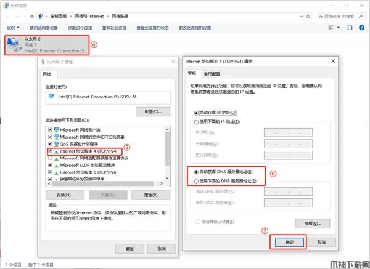
Task: Click the Internet 协议版本 6 item icon
Action: pyautogui.click(x=56, y=172)
